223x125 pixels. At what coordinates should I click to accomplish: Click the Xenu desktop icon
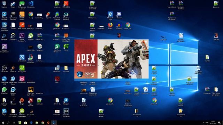[66, 47]
